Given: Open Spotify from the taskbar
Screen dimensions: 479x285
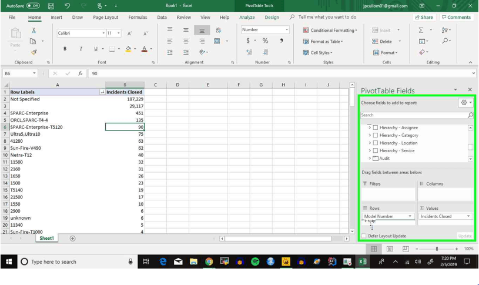Looking at the screenshot, I should click(255, 261).
